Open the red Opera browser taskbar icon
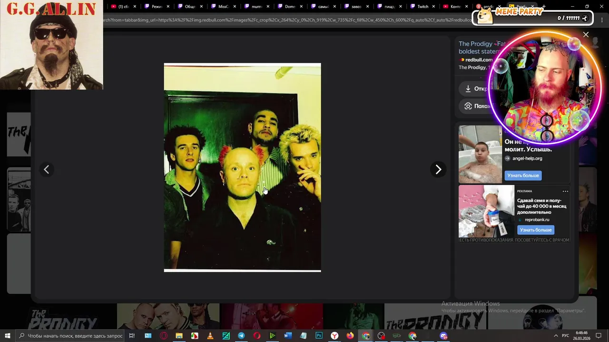Screen dimensions: 609x342 coord(257,336)
